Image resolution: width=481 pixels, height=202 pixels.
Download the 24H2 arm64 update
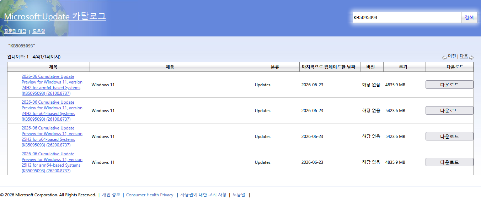coord(449,85)
